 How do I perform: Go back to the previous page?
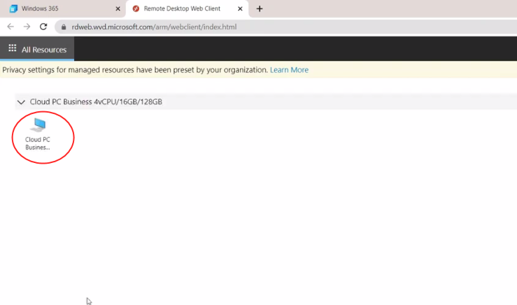click(x=10, y=27)
